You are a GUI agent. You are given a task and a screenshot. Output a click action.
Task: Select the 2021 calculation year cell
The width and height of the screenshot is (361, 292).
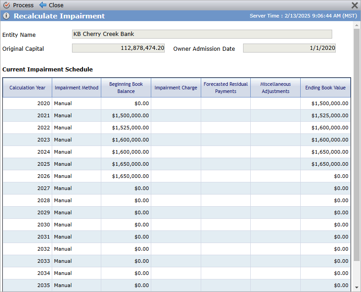tap(27, 115)
